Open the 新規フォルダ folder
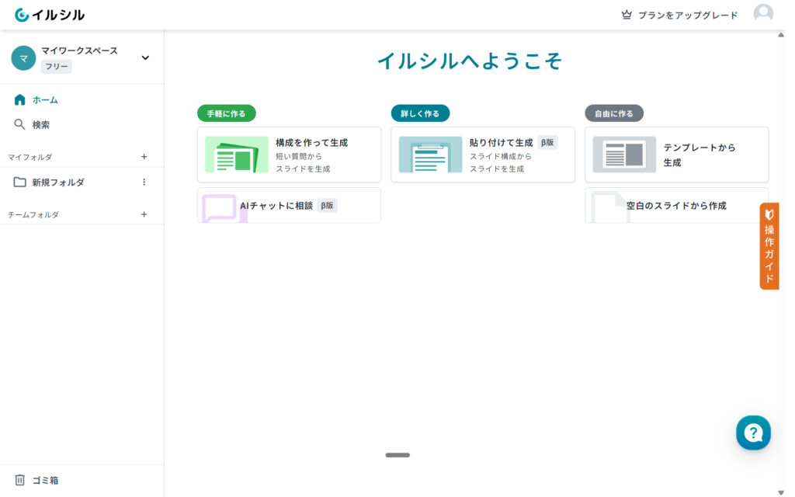 [58, 182]
